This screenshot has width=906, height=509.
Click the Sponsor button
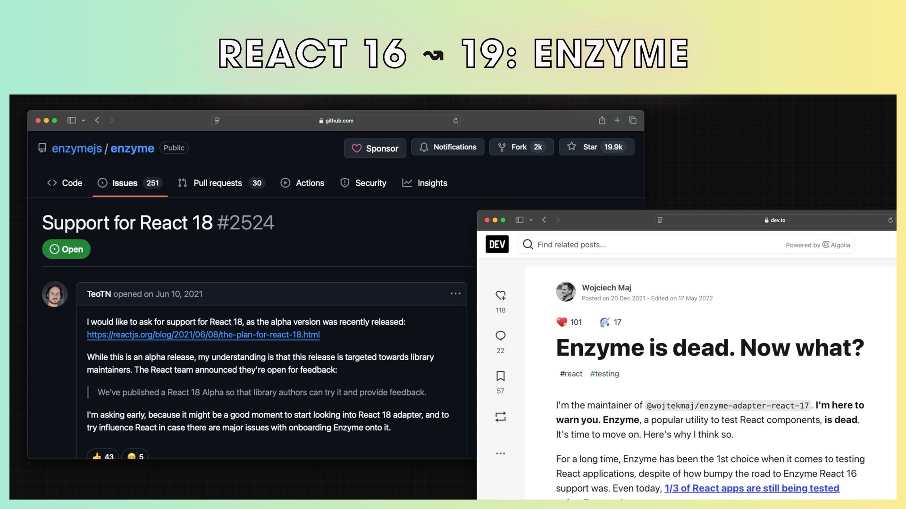coord(375,148)
